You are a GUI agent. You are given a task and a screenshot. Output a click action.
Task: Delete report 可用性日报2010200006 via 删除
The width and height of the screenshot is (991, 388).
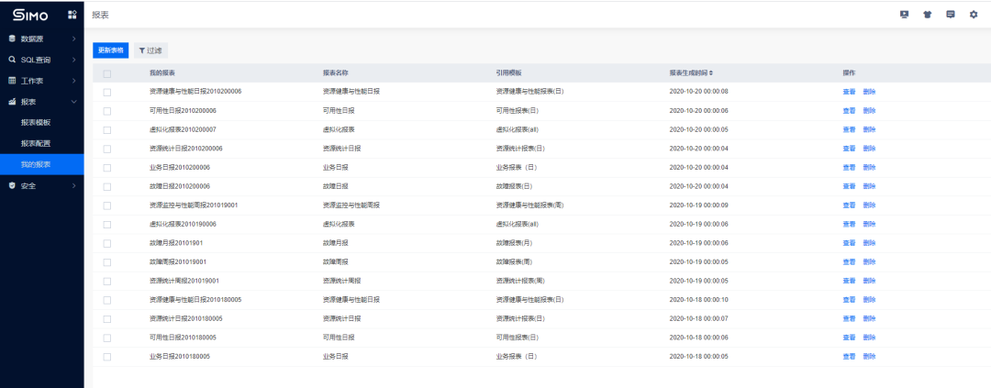point(869,111)
